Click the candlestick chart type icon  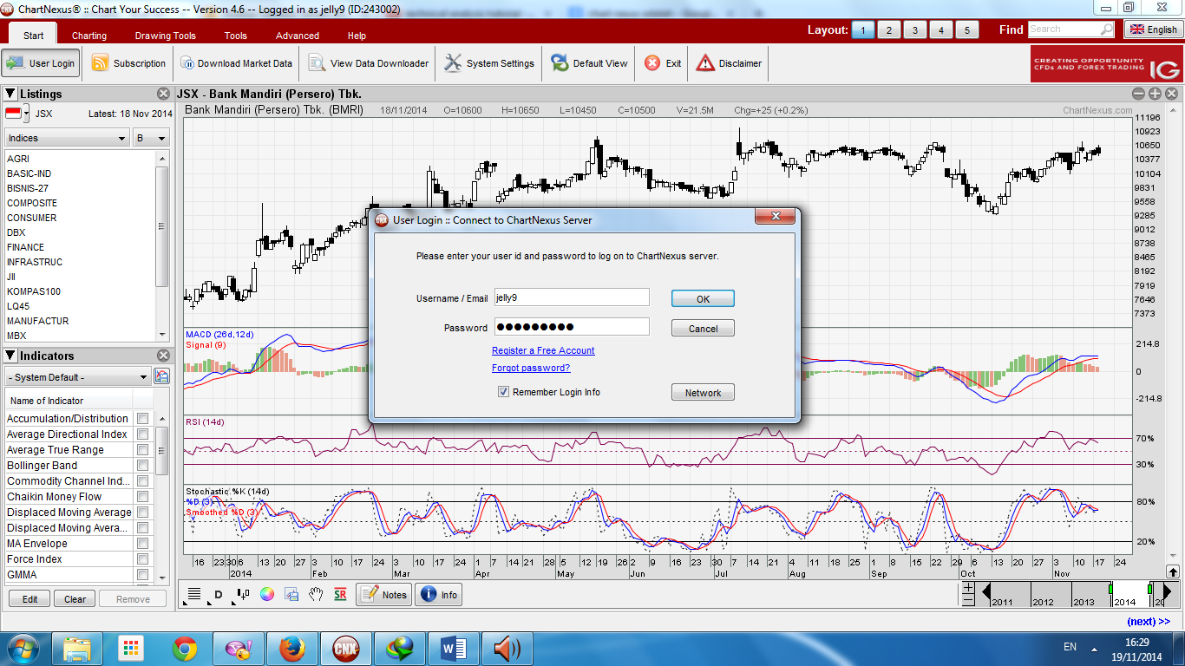click(x=243, y=595)
